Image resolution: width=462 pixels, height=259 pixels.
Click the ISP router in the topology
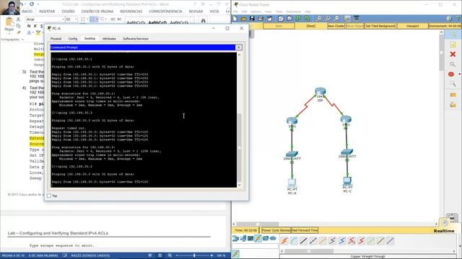(x=320, y=91)
